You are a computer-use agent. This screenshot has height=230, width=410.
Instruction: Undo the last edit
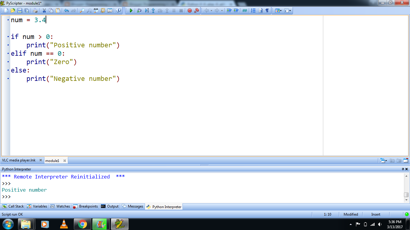point(66,10)
